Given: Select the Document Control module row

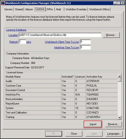Looking at the screenshot, I should [x=61, y=90].
